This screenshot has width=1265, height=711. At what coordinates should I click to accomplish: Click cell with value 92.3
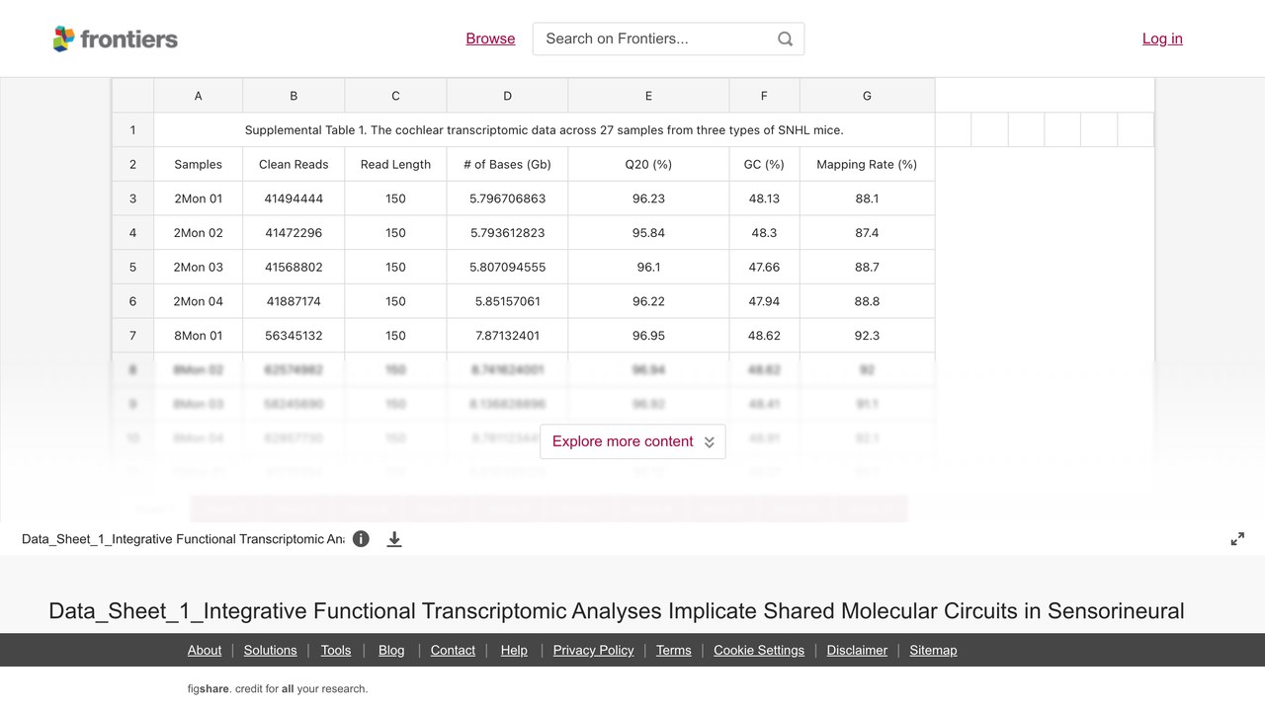tap(867, 336)
